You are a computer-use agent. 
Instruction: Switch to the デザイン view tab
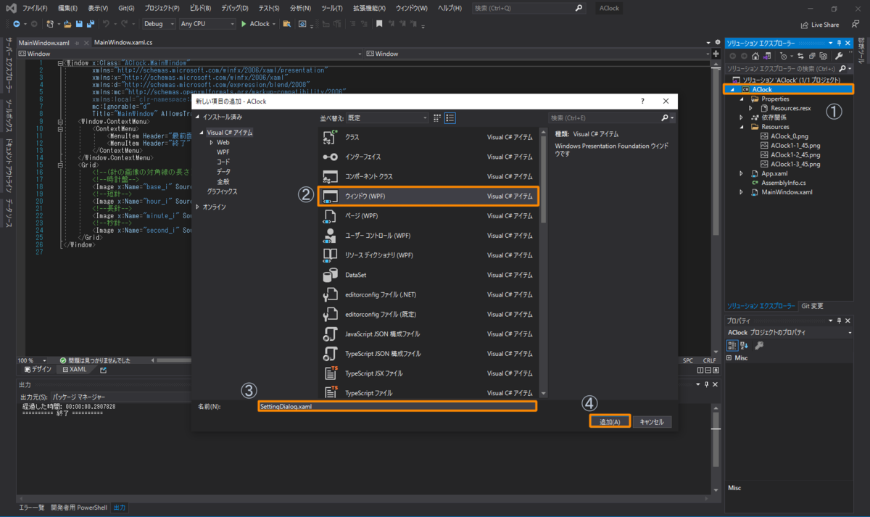click(39, 370)
